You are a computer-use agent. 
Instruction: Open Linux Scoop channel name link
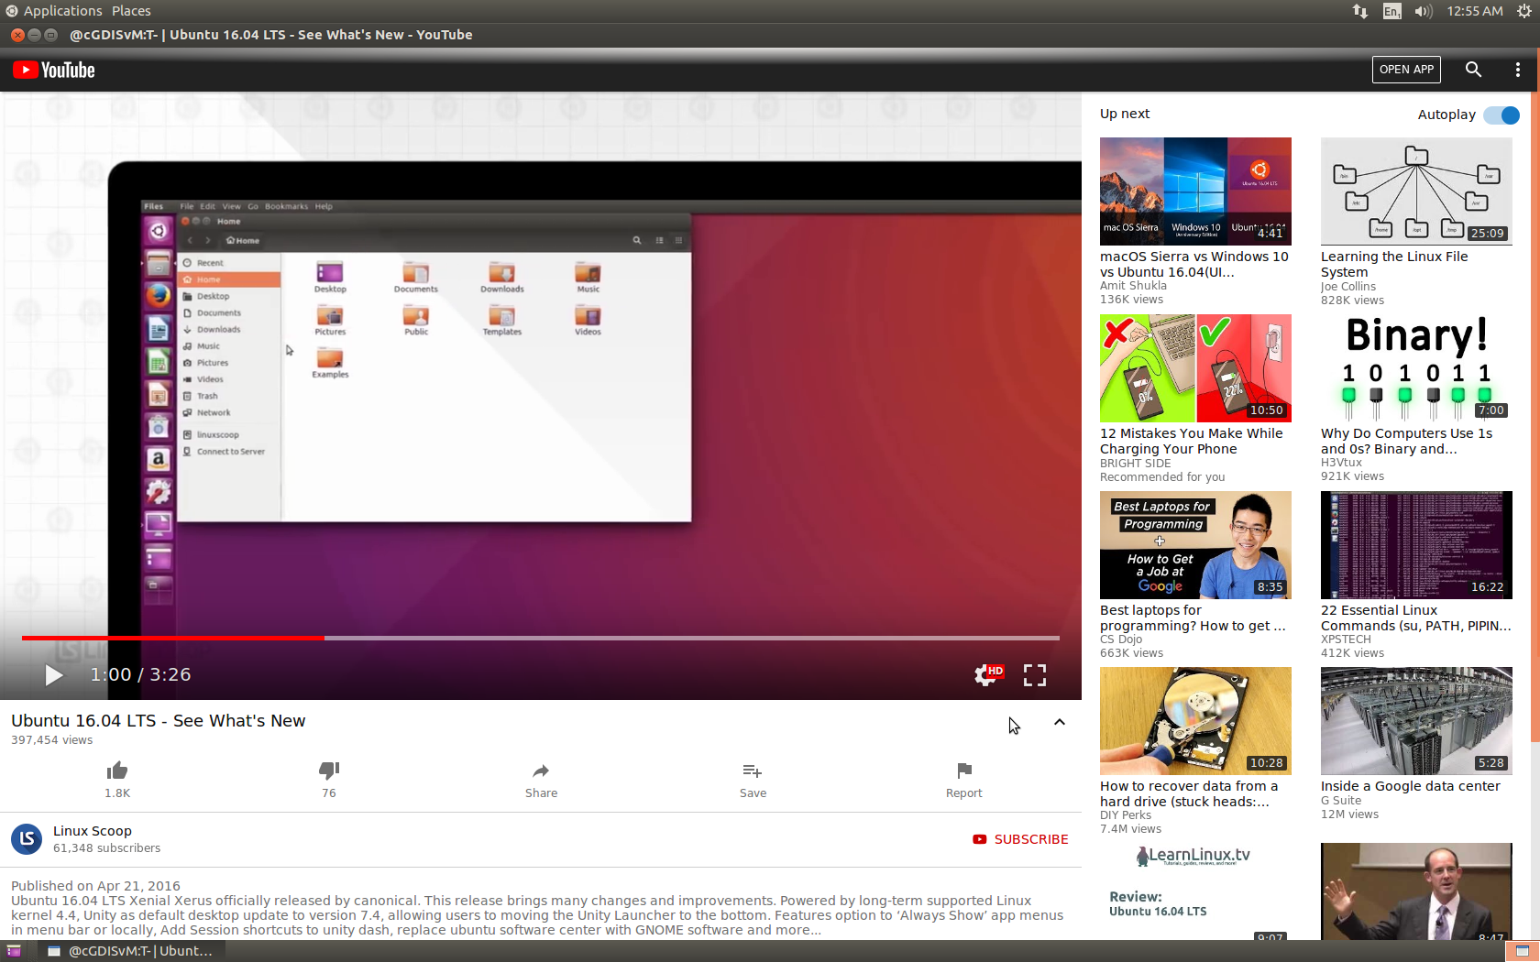(93, 831)
